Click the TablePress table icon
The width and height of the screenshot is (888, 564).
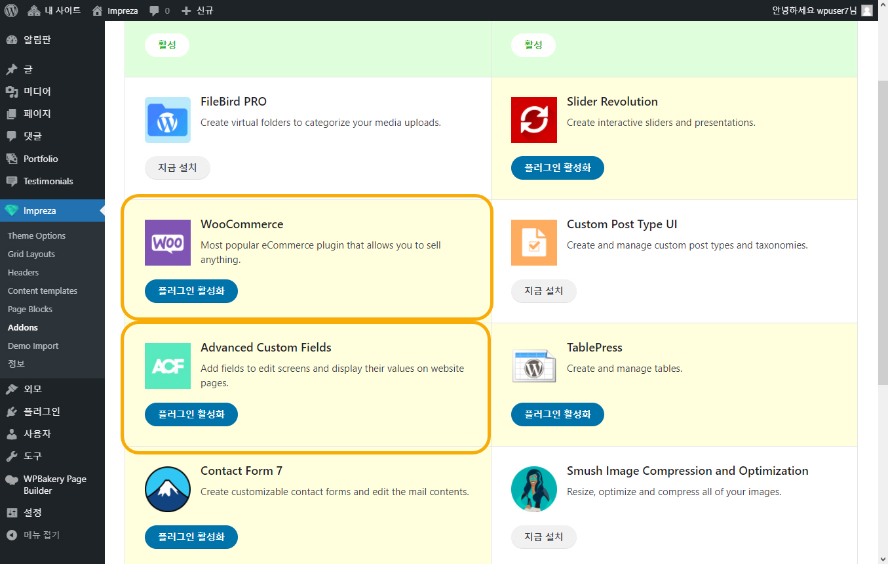pyautogui.click(x=534, y=366)
